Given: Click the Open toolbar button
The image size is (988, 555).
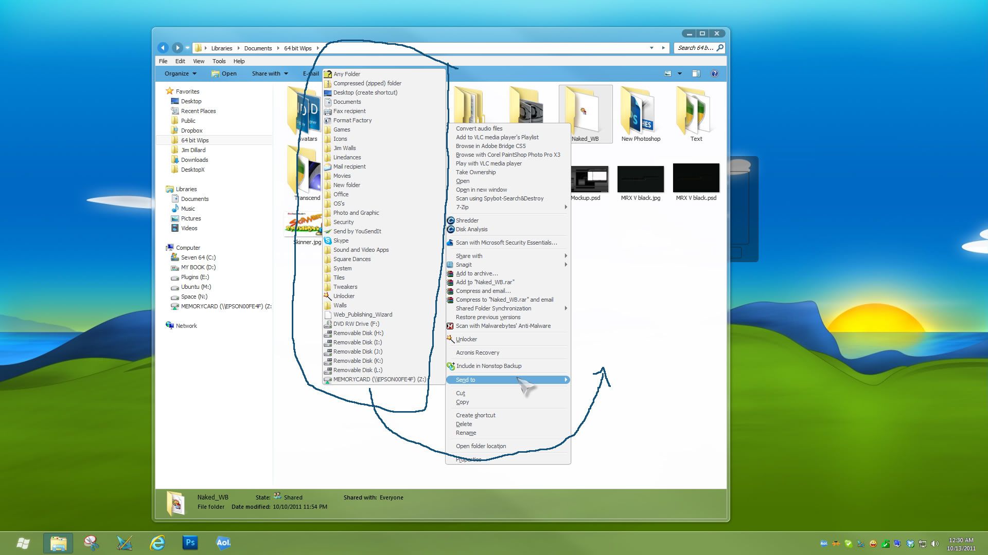Looking at the screenshot, I should (x=224, y=73).
